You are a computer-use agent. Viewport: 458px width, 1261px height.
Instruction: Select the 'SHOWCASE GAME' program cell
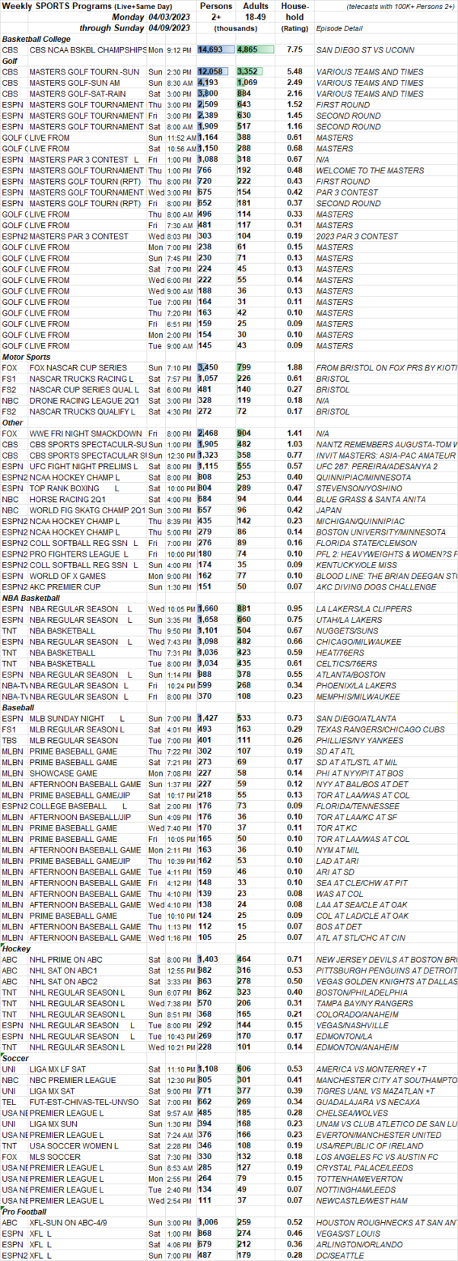pyautogui.click(x=63, y=773)
